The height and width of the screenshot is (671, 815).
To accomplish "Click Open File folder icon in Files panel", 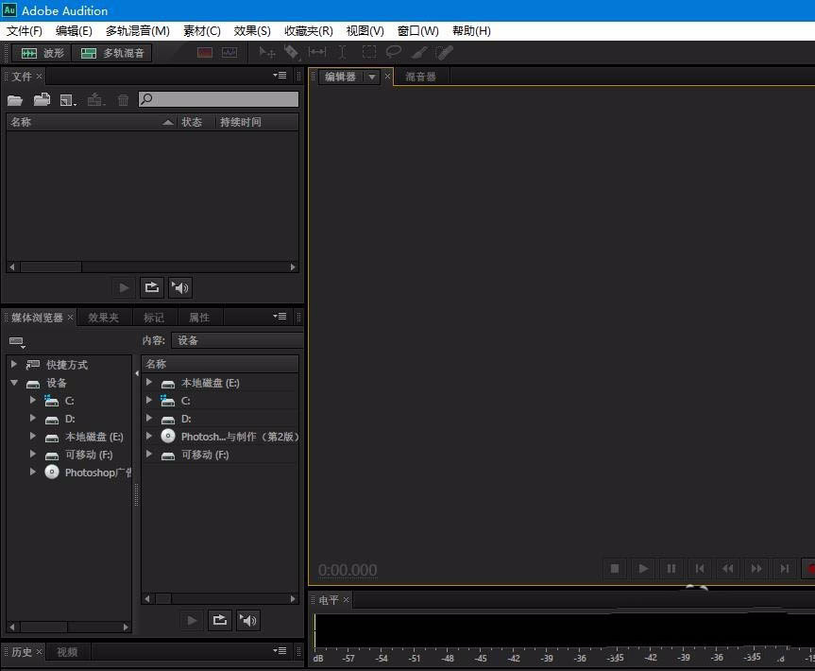I will [14, 100].
